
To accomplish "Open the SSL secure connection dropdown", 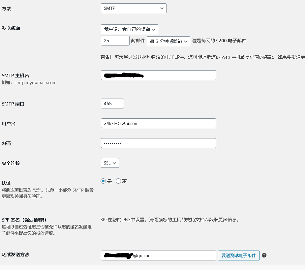I will point(110,163).
